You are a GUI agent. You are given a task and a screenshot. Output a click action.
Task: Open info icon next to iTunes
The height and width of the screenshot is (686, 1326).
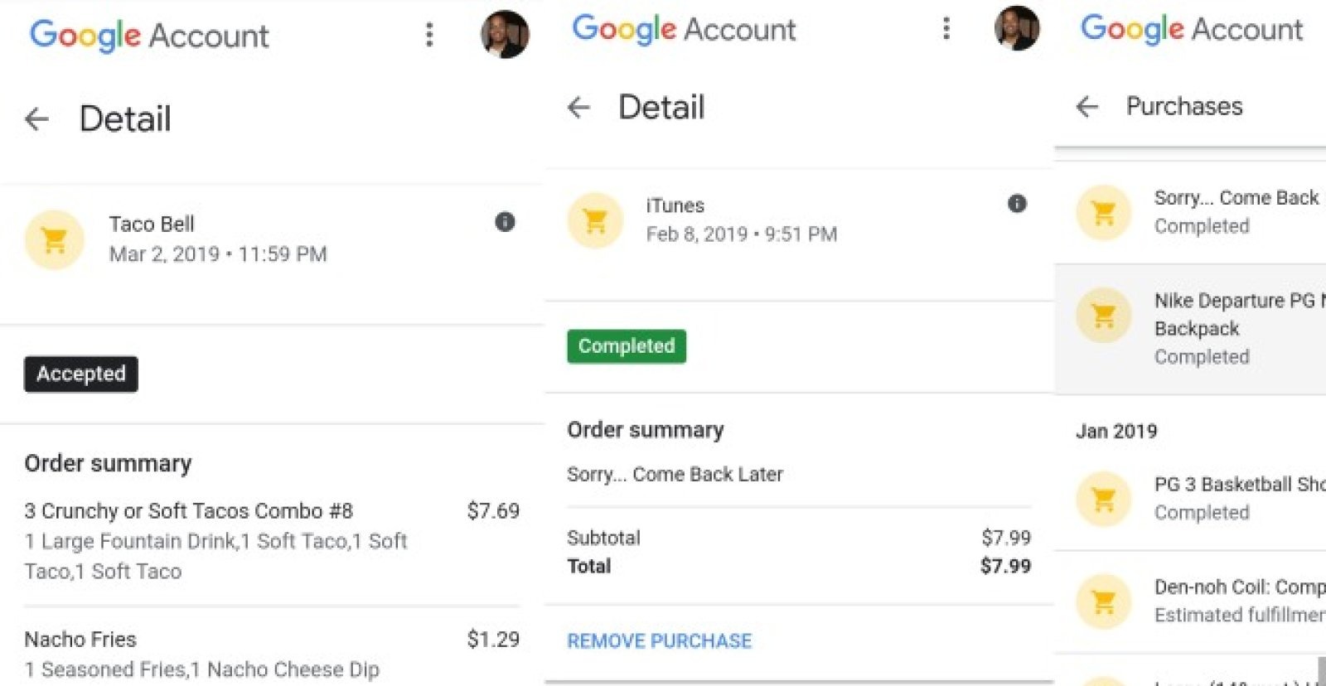[x=1017, y=204]
